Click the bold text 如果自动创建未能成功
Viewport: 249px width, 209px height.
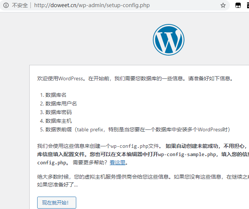(192, 146)
